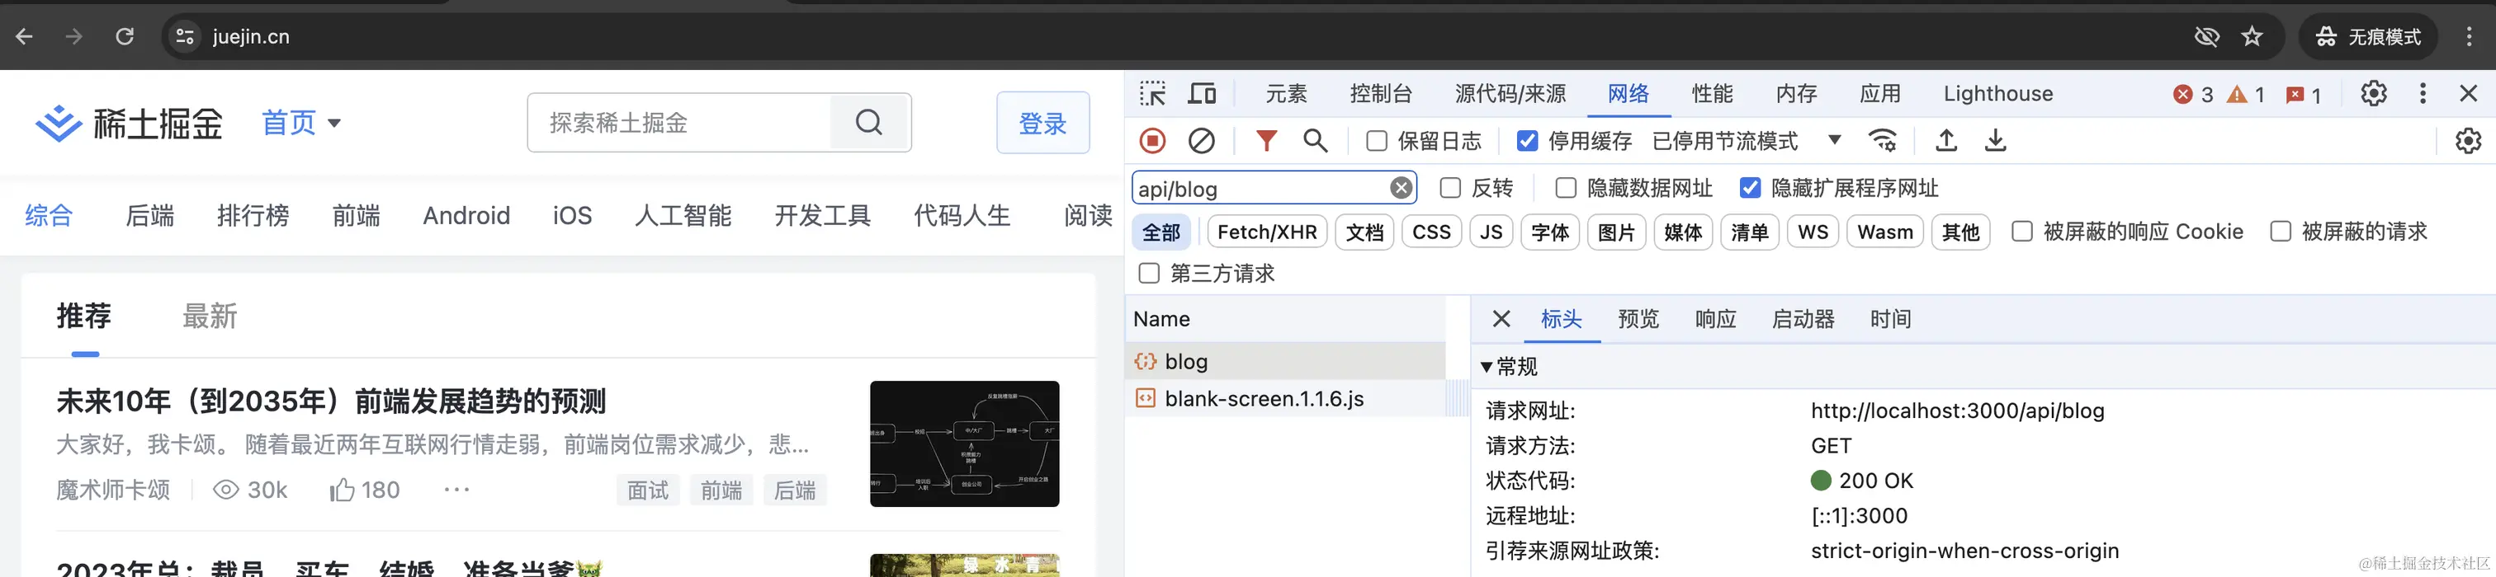
Task: Switch to 预览 tab in request details
Action: click(x=1638, y=318)
